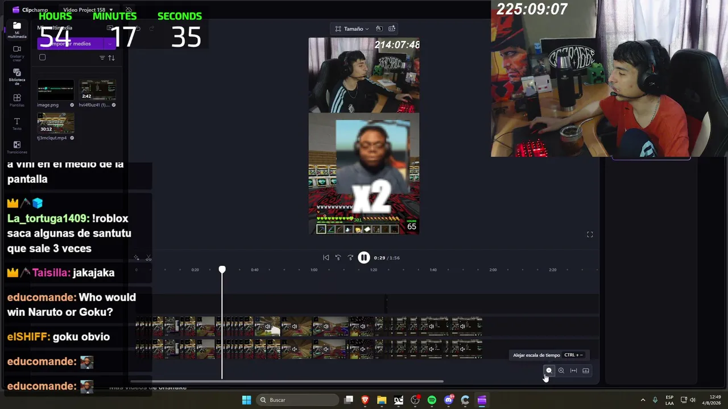Open the ESP LAA language switcher
This screenshot has width=728, height=409.
(x=669, y=400)
